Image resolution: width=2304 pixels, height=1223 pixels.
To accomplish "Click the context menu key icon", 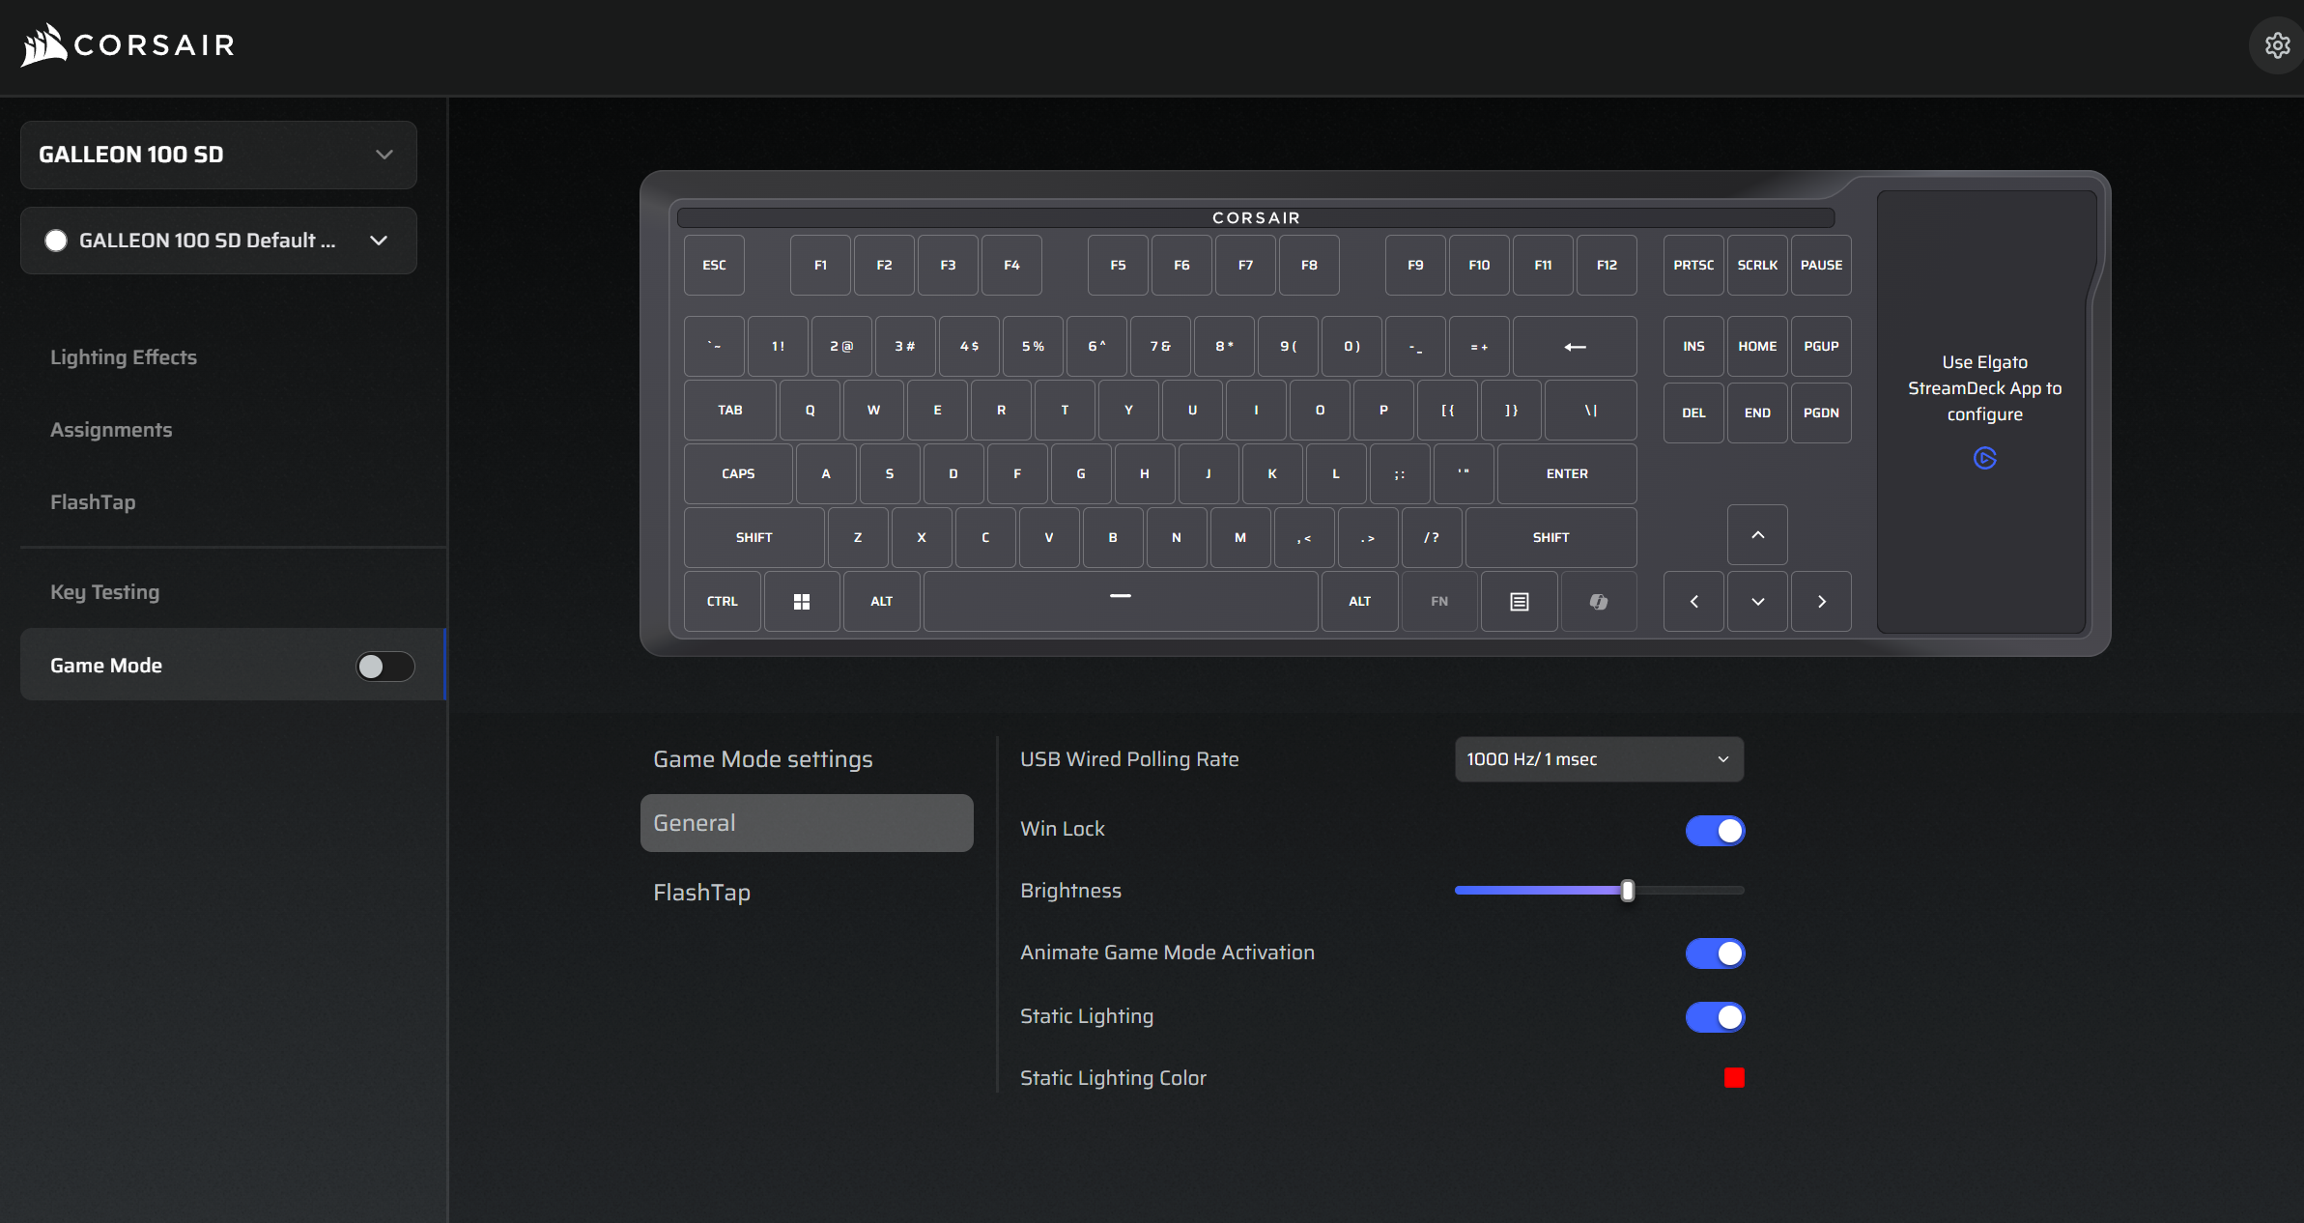I will click(x=1519, y=601).
